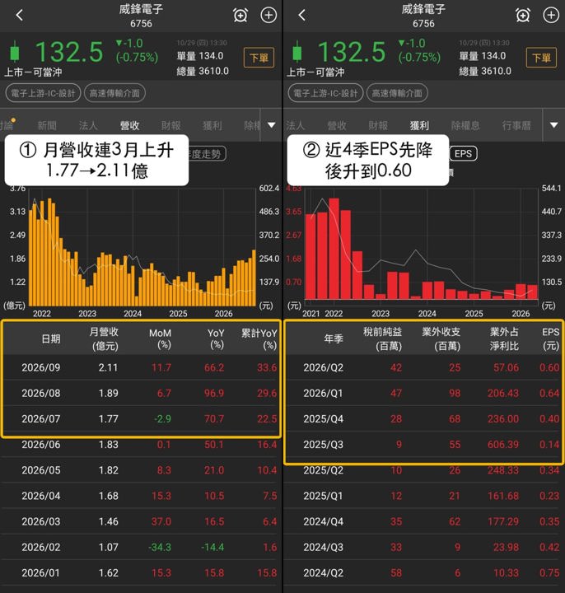Screen dimensions: 565x593
Task: Select the 2024/Q2 earnings row
Action: click(424, 573)
